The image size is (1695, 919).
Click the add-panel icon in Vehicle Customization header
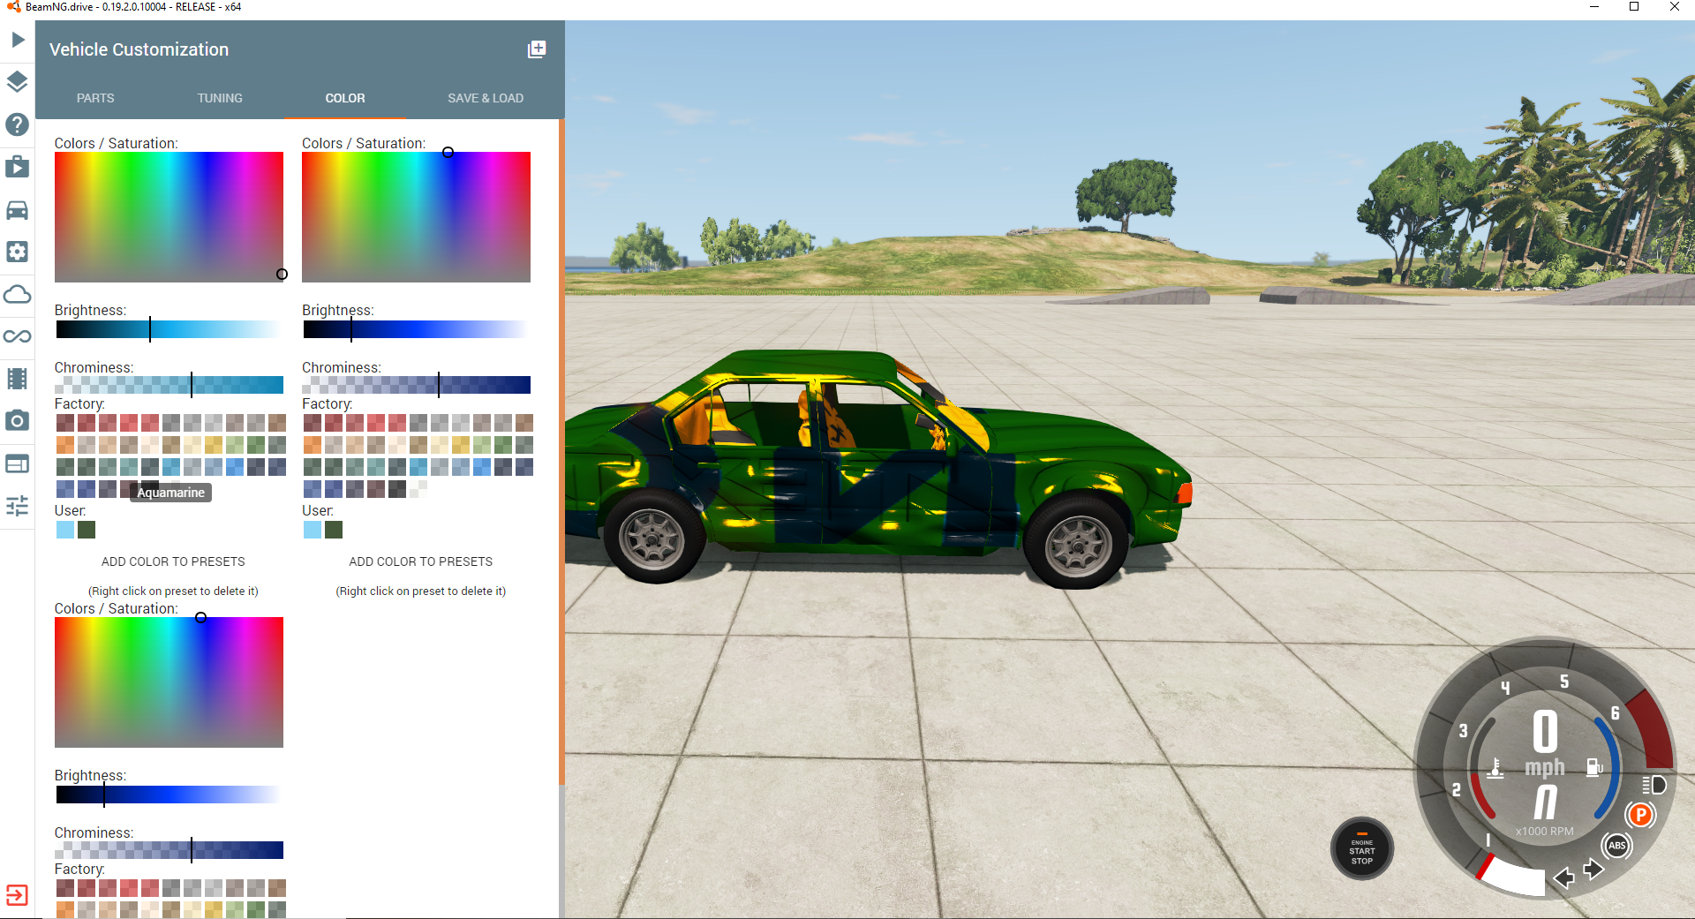(x=537, y=49)
